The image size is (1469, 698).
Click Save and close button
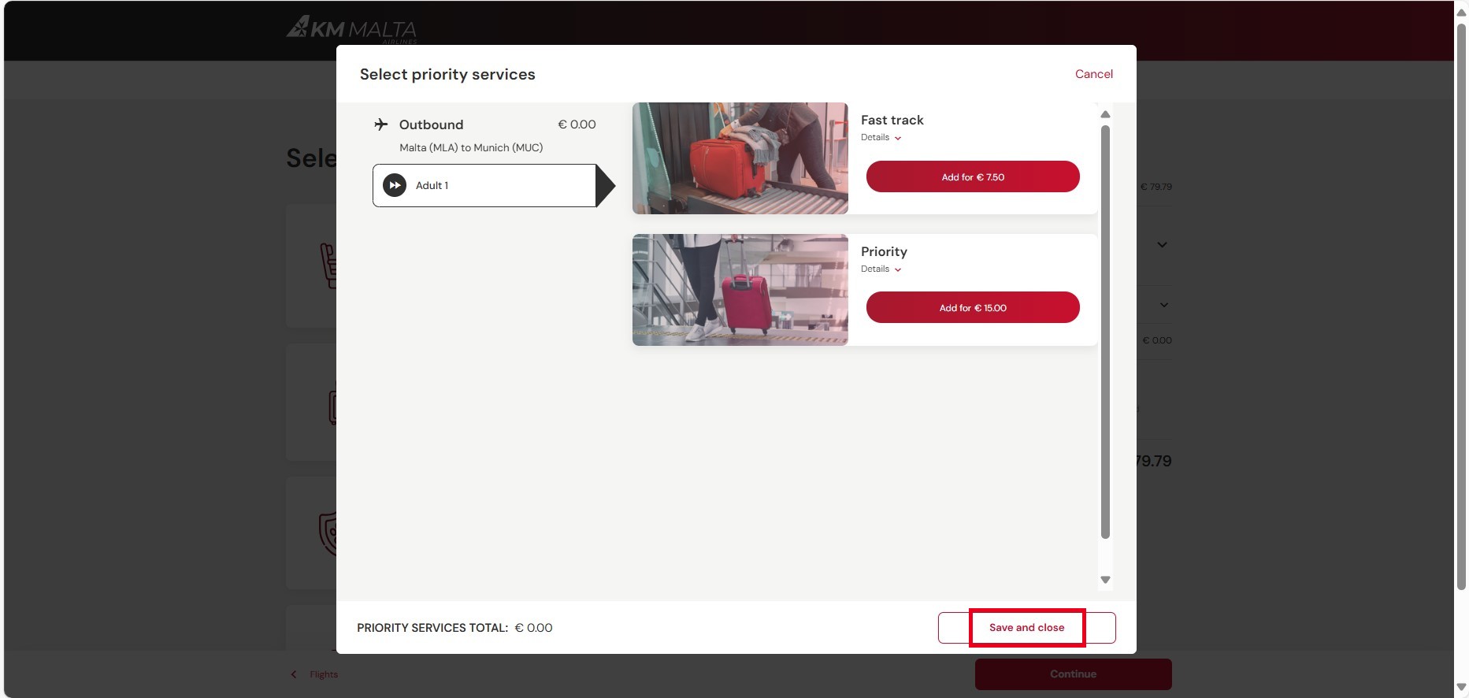pyautogui.click(x=1026, y=628)
